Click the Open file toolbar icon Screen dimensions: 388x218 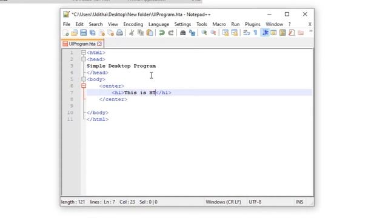click(x=74, y=33)
